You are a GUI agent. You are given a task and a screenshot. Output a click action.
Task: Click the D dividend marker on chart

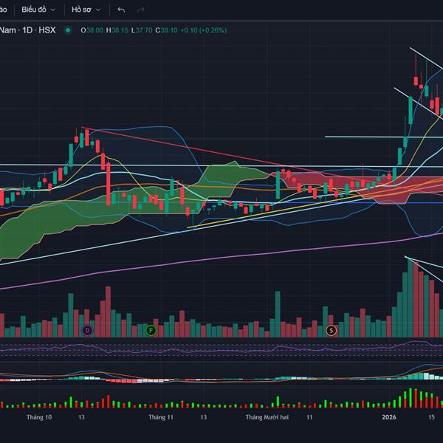click(87, 330)
